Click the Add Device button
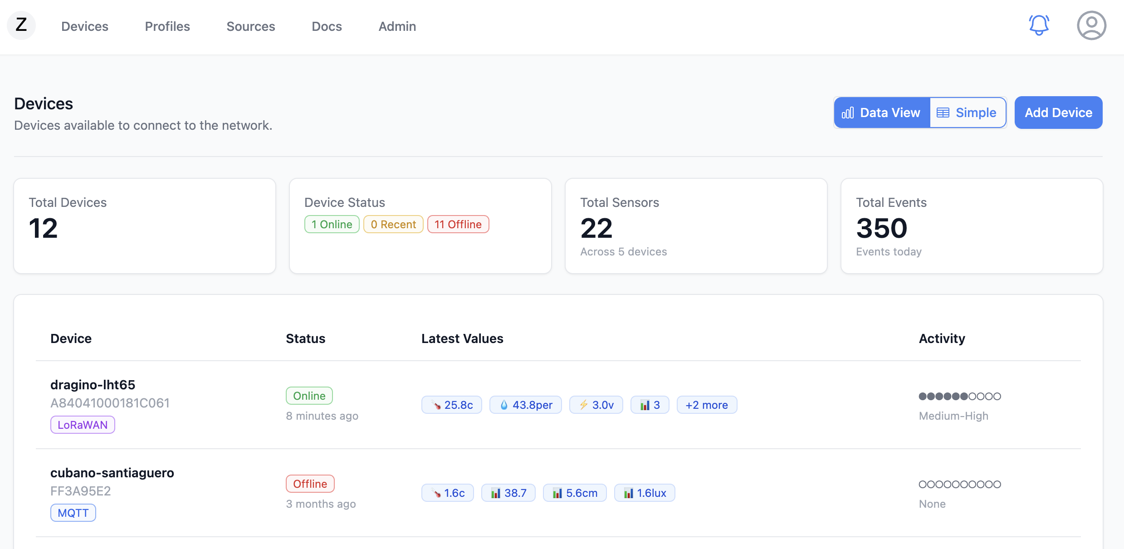Image resolution: width=1124 pixels, height=549 pixels. pyautogui.click(x=1058, y=113)
